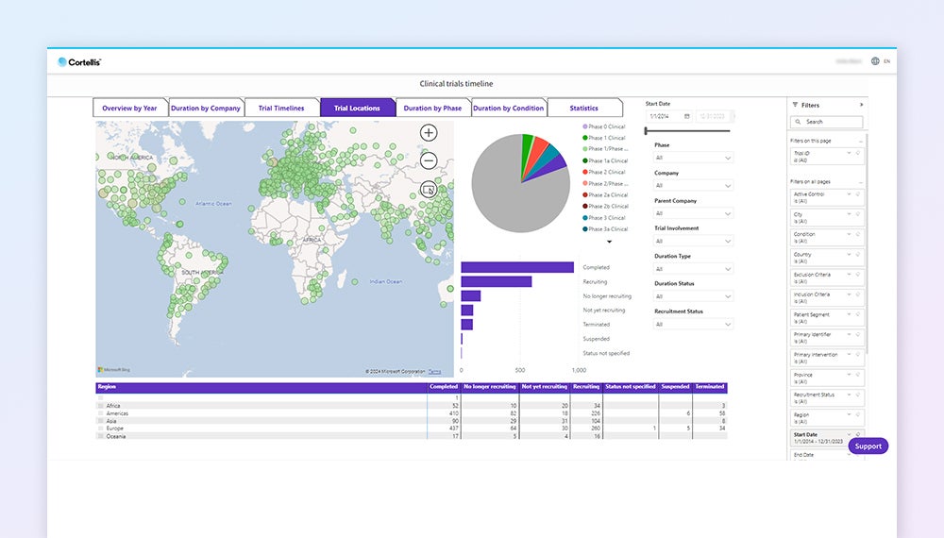Image resolution: width=944 pixels, height=538 pixels.
Task: Clear the Country filter with eraser icon
Action: click(x=858, y=255)
